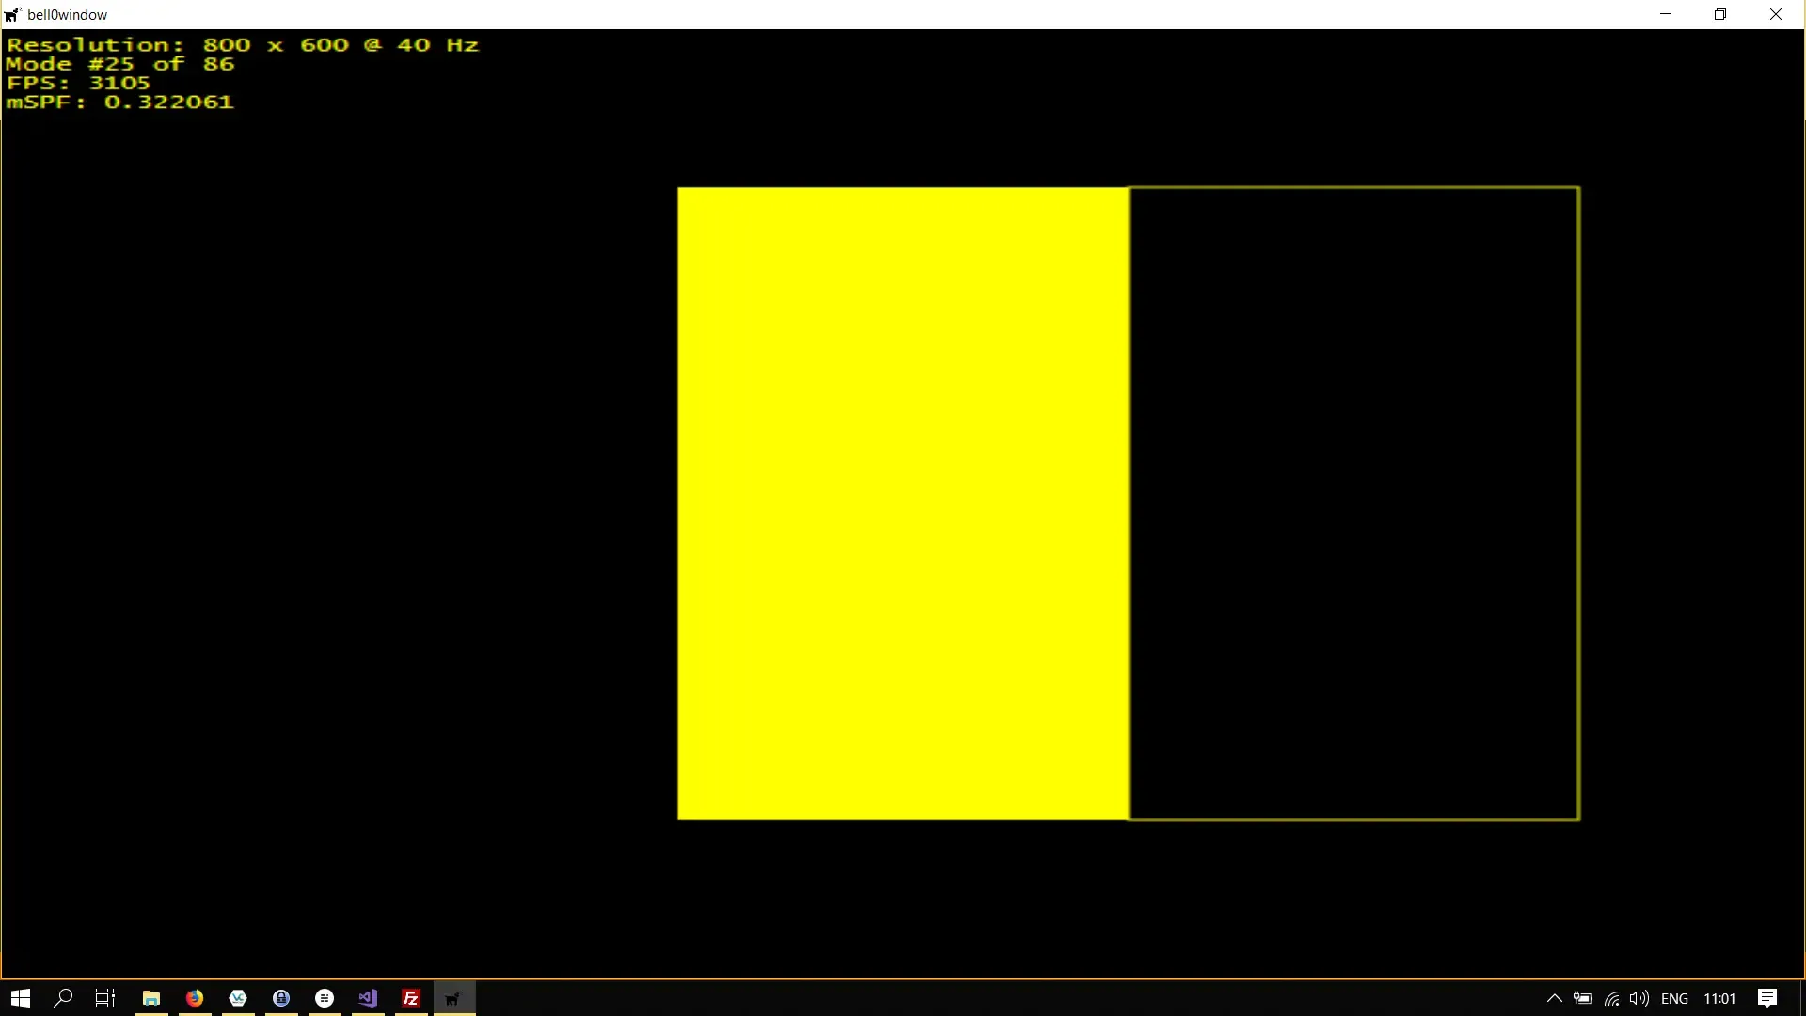Minimize the bell0window window
Screen dimensions: 1806x1016
point(1666,14)
